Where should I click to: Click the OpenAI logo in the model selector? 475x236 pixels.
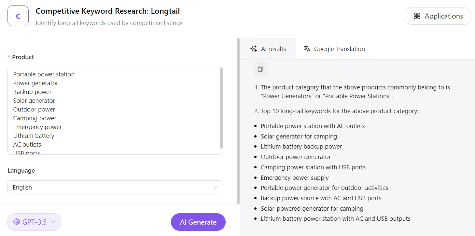point(17,222)
